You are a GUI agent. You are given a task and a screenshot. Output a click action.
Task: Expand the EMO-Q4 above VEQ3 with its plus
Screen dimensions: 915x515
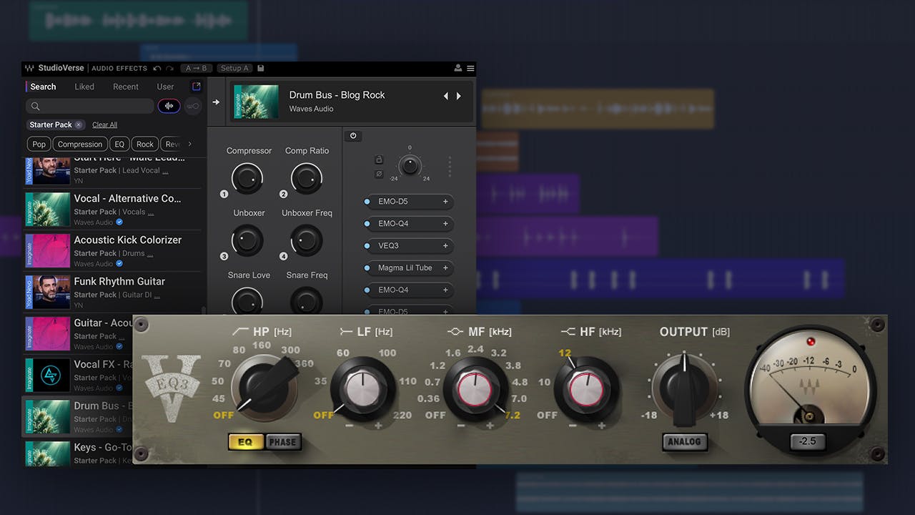click(445, 224)
